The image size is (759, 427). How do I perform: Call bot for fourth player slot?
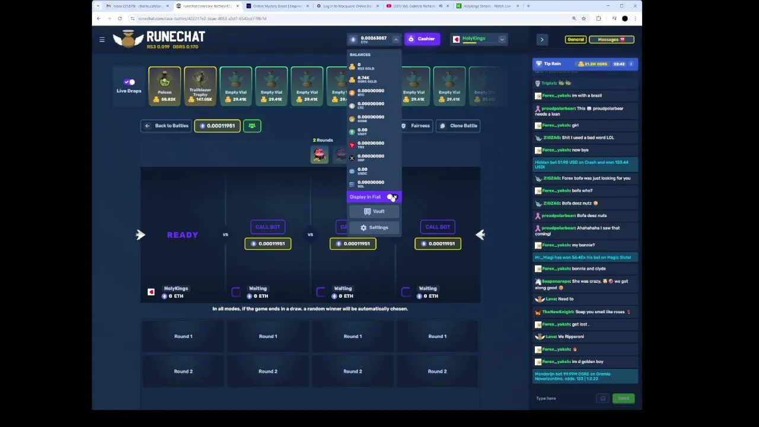click(438, 227)
